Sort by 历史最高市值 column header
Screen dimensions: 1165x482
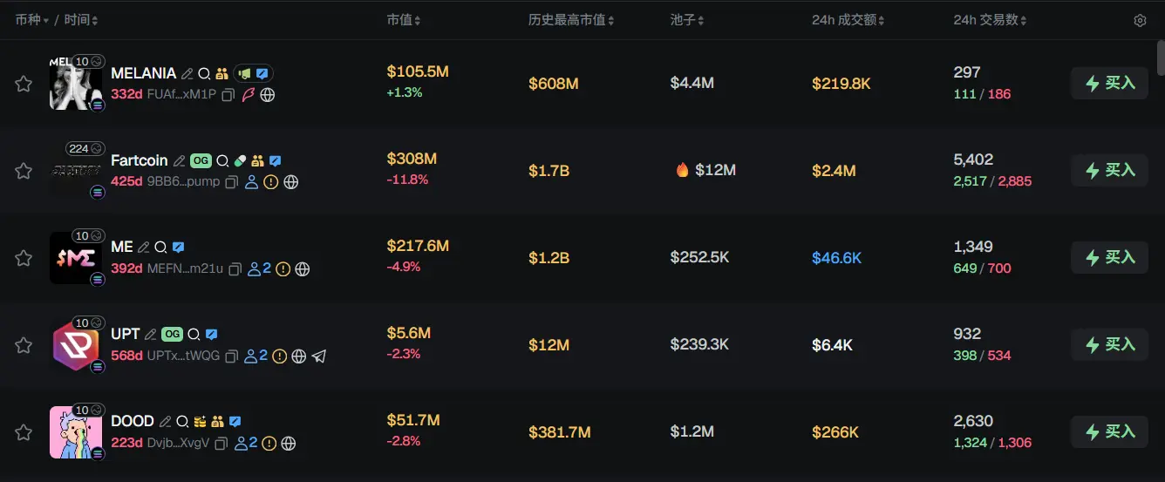click(x=571, y=20)
